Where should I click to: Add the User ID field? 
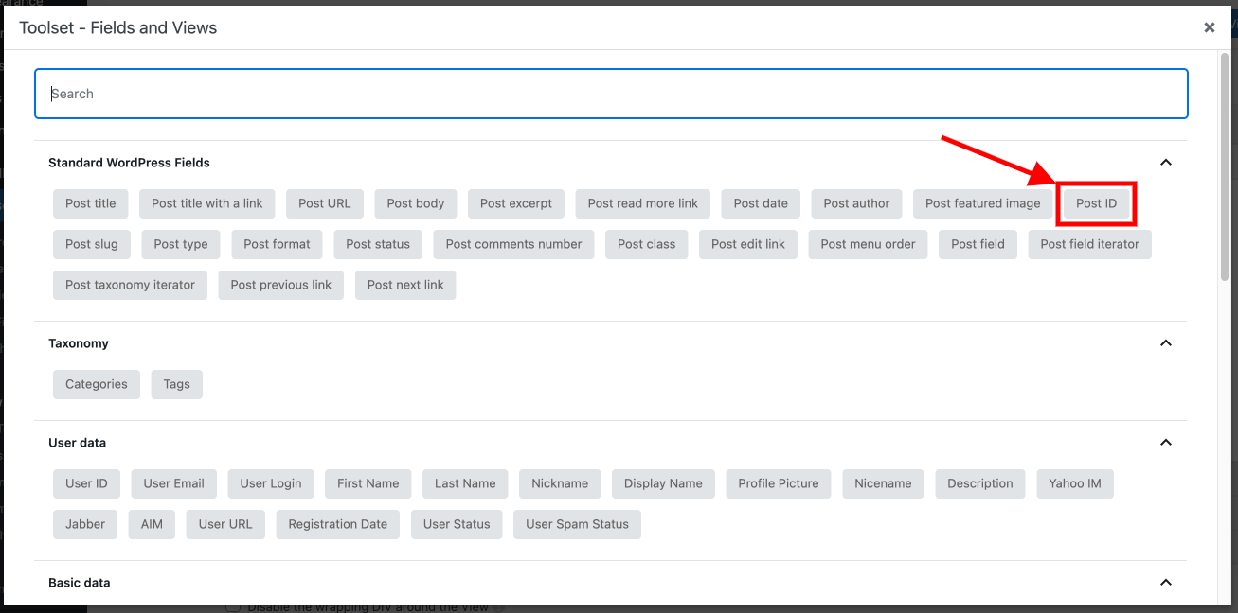(86, 483)
